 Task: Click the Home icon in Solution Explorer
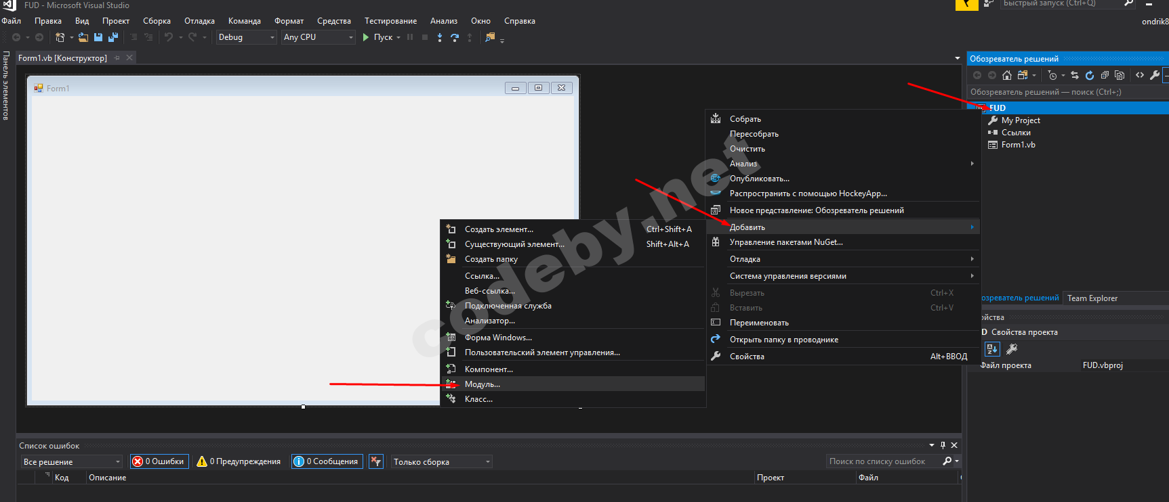(x=1007, y=75)
